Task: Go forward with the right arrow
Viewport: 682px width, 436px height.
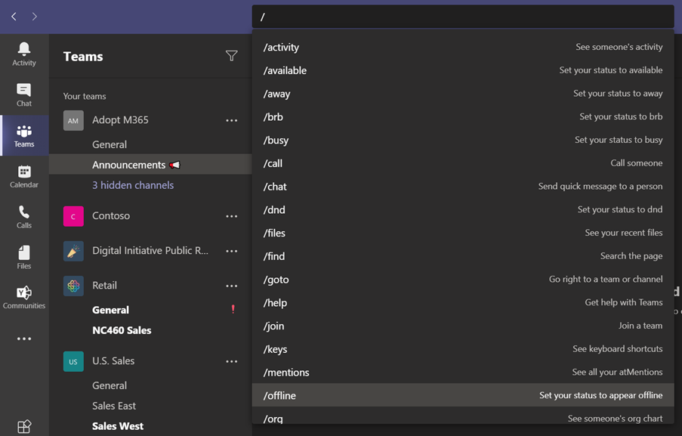Action: (x=34, y=17)
